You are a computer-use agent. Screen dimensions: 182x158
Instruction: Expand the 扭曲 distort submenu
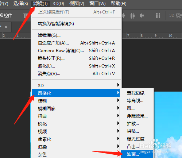pyautogui.click(x=76, y=116)
